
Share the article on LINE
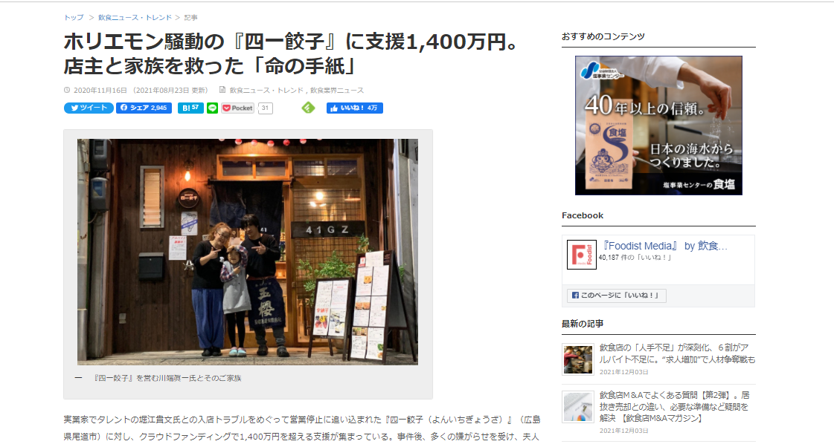click(212, 108)
